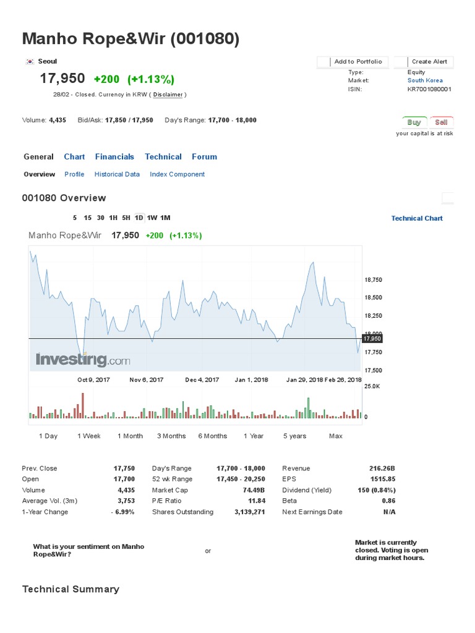Show the 1 Month chart range
475x633 pixels.
click(130, 436)
